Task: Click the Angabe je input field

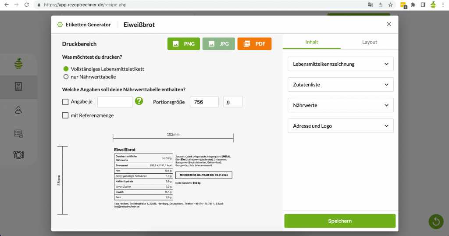Action: [115, 102]
